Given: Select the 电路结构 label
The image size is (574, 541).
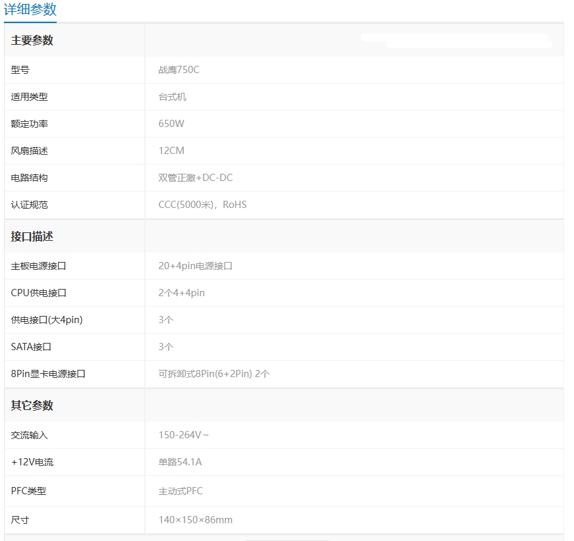Looking at the screenshot, I should [x=29, y=178].
